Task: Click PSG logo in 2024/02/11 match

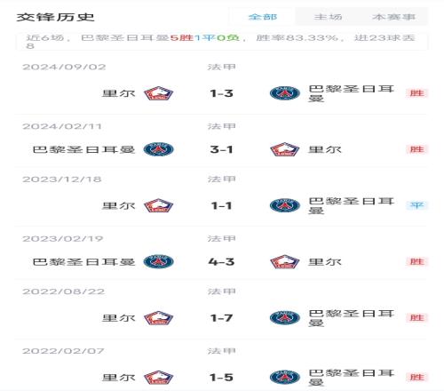Action: (x=158, y=149)
